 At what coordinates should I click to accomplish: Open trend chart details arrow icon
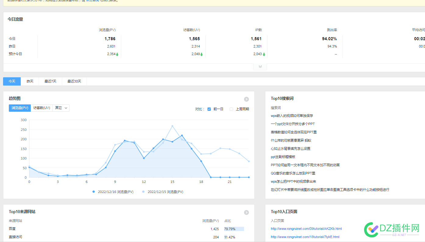246,99
